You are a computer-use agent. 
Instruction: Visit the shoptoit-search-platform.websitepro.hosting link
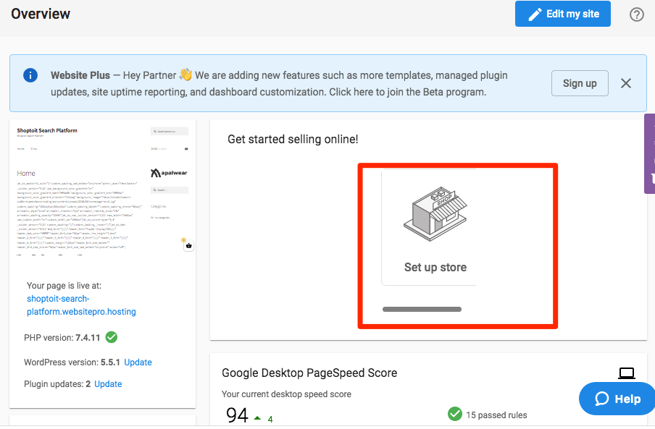click(81, 305)
